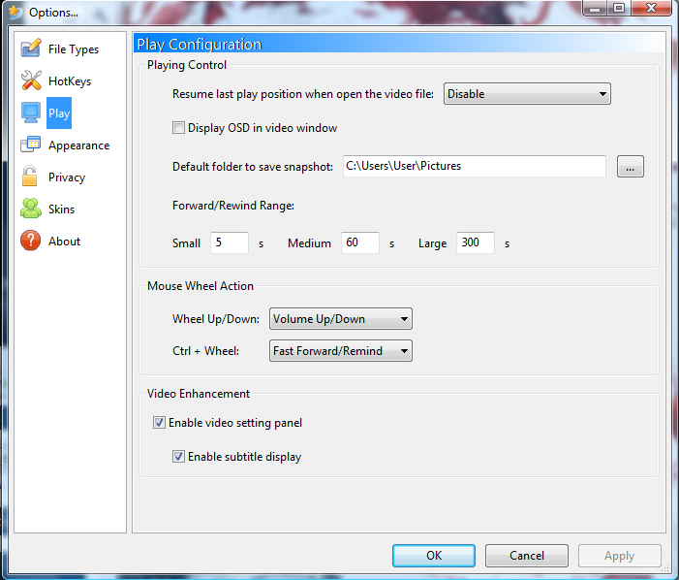679x580 pixels.
Task: Click the Video Enhancement group label
Action: tap(199, 394)
